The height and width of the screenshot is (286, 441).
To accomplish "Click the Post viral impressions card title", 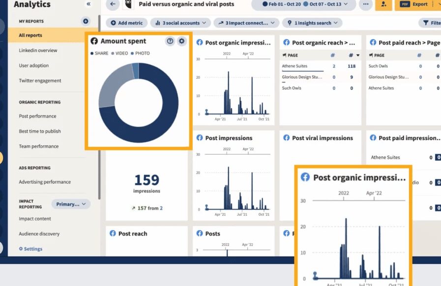I will (x=323, y=138).
